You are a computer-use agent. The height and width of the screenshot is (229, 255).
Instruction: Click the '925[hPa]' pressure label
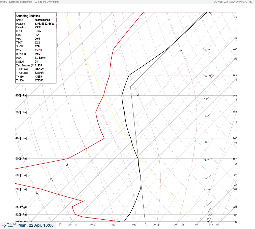tap(21, 215)
